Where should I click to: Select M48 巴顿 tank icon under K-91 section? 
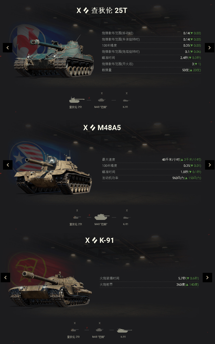tap(99, 330)
